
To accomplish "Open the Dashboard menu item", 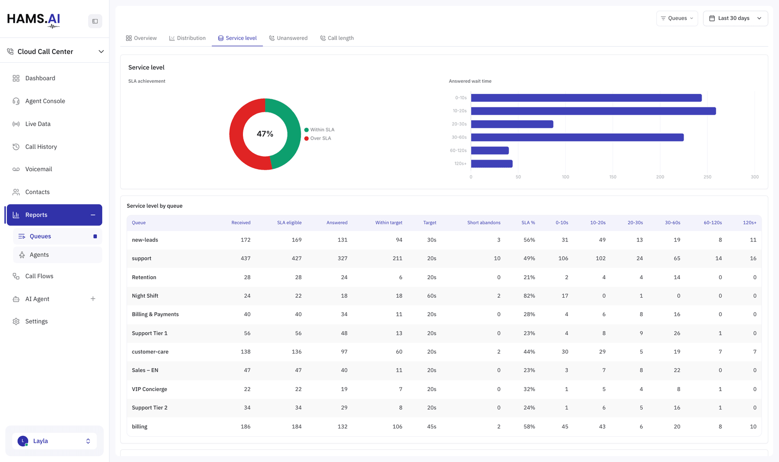I will (55, 78).
